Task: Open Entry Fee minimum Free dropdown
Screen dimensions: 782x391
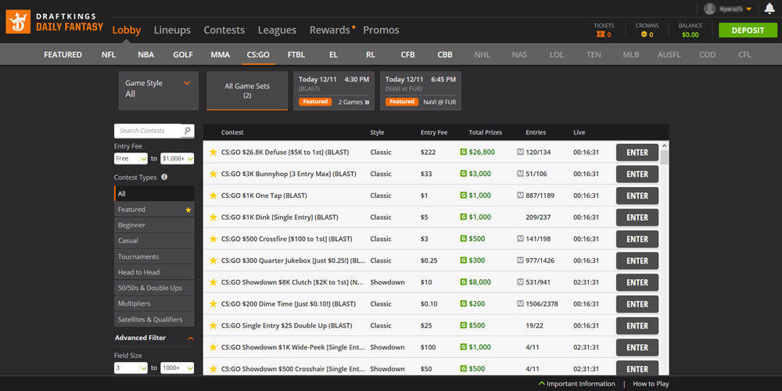Action: point(131,159)
